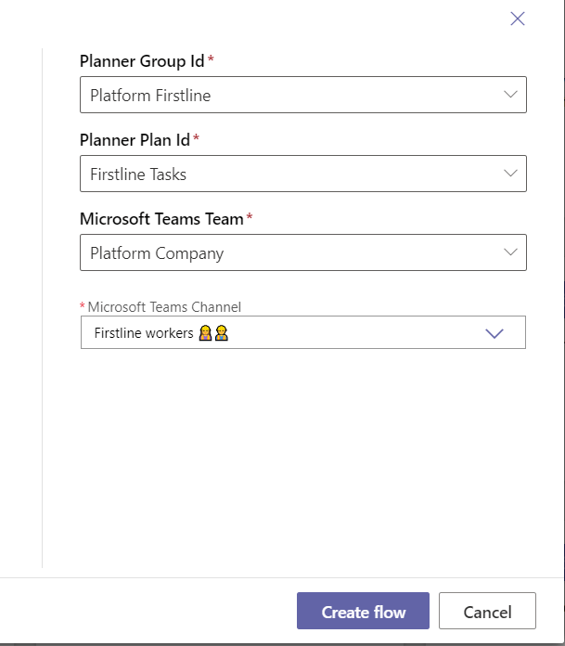Expand the Microsoft Teams Channel combo box

[302, 332]
